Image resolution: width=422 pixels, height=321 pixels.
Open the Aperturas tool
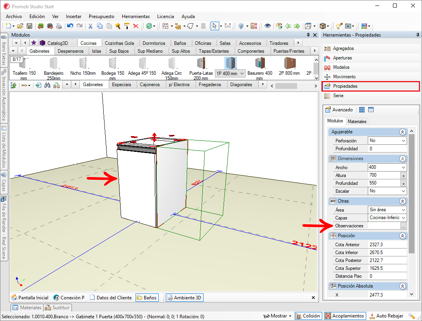click(342, 58)
